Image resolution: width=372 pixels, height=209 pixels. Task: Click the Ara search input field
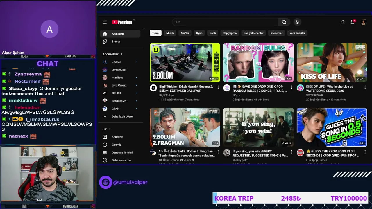225,22
